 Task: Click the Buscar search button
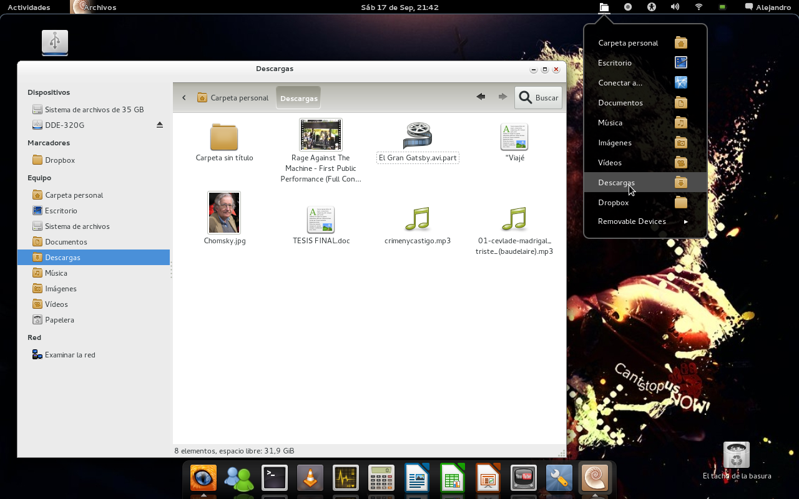(x=538, y=97)
